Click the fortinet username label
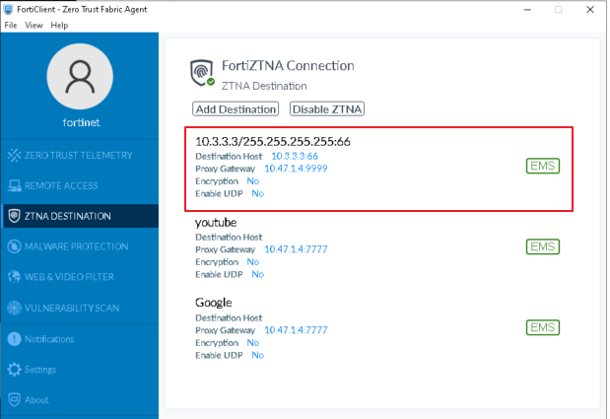610x419 pixels. click(82, 122)
